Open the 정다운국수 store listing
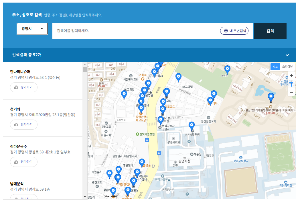 point(19,147)
